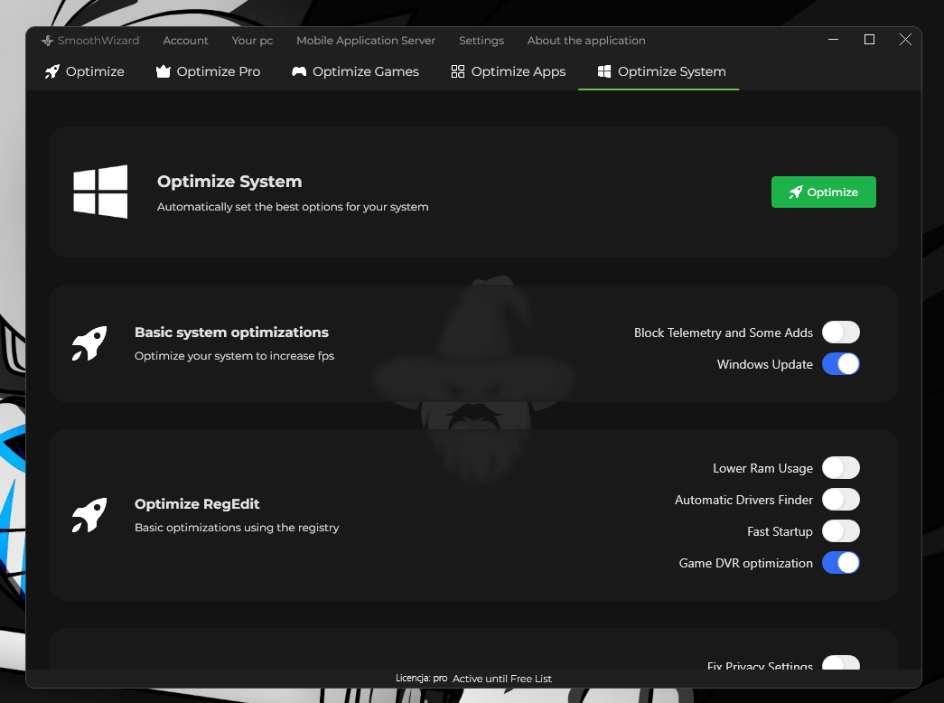This screenshot has height=703, width=944.
Task: Click the 'Licencja: pro' status text
Action: [x=422, y=679]
